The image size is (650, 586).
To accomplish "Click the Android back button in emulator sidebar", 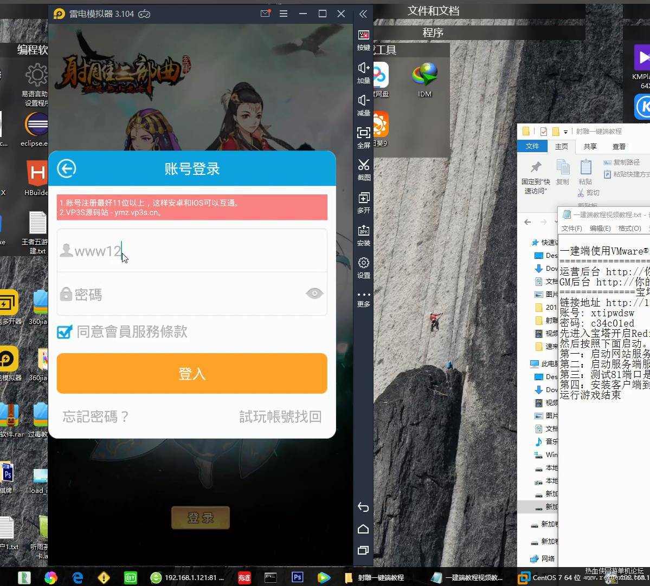I will click(x=363, y=507).
